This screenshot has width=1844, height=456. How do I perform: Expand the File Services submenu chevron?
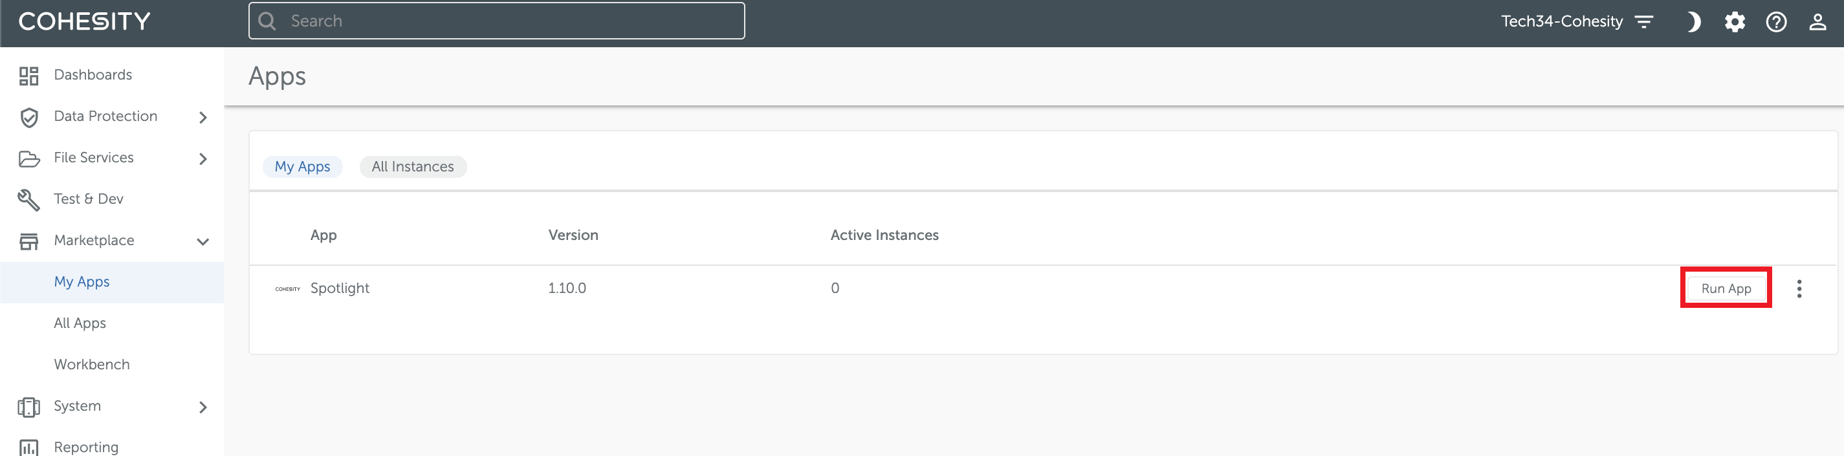coord(203,159)
